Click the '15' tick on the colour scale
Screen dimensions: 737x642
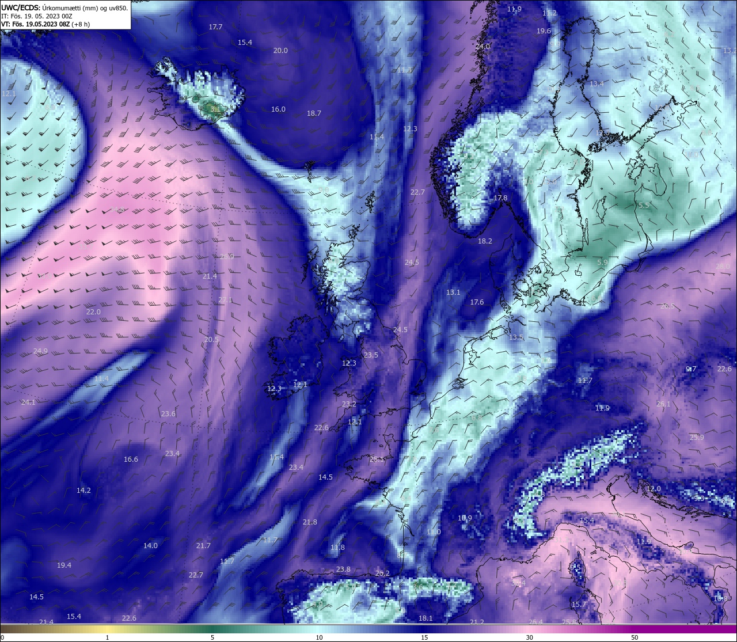424,637
